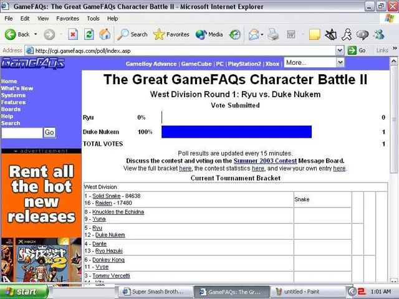Open the Edit menu

(25, 19)
